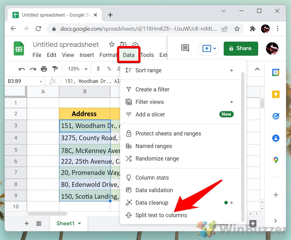Open the Edit menu
Image resolution: width=291 pixels, height=240 pixels.
(52, 55)
